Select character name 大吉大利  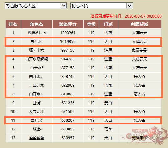[37, 112]
